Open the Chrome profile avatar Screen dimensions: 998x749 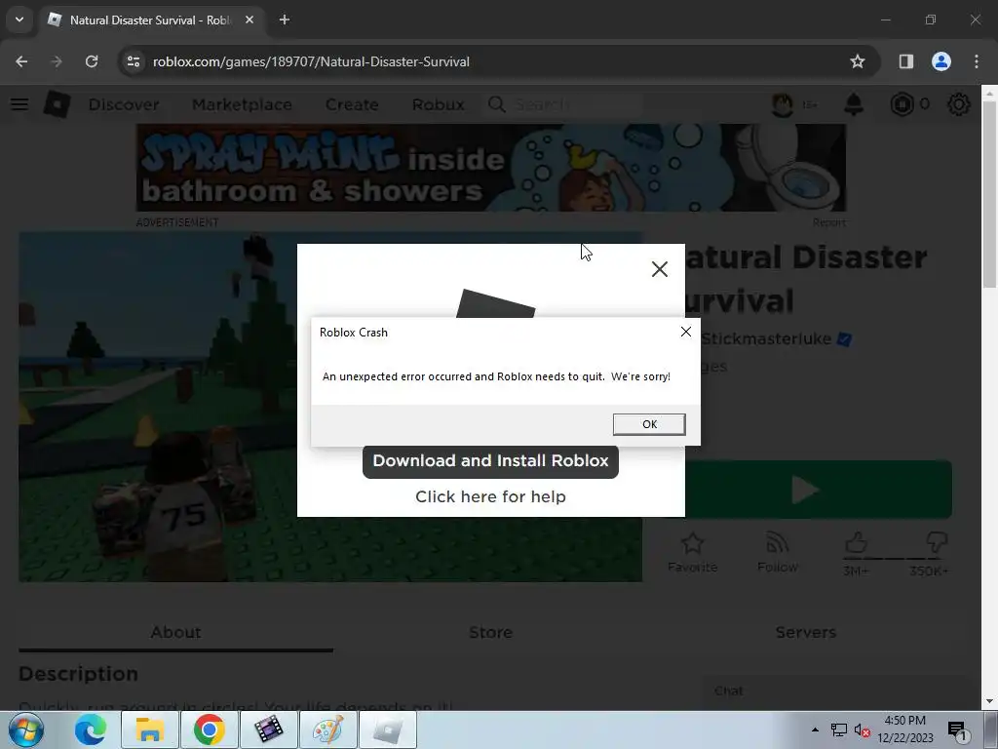coord(941,61)
